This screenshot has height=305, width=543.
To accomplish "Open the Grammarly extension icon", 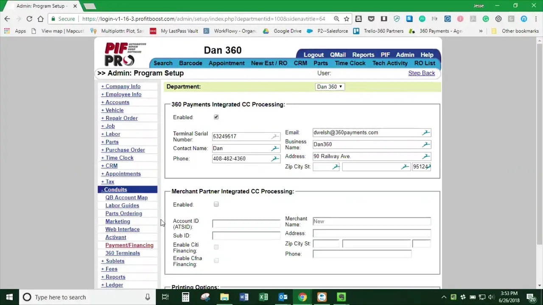I will coord(486,19).
